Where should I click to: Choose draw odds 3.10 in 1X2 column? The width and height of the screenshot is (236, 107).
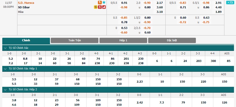tap(160, 12)
